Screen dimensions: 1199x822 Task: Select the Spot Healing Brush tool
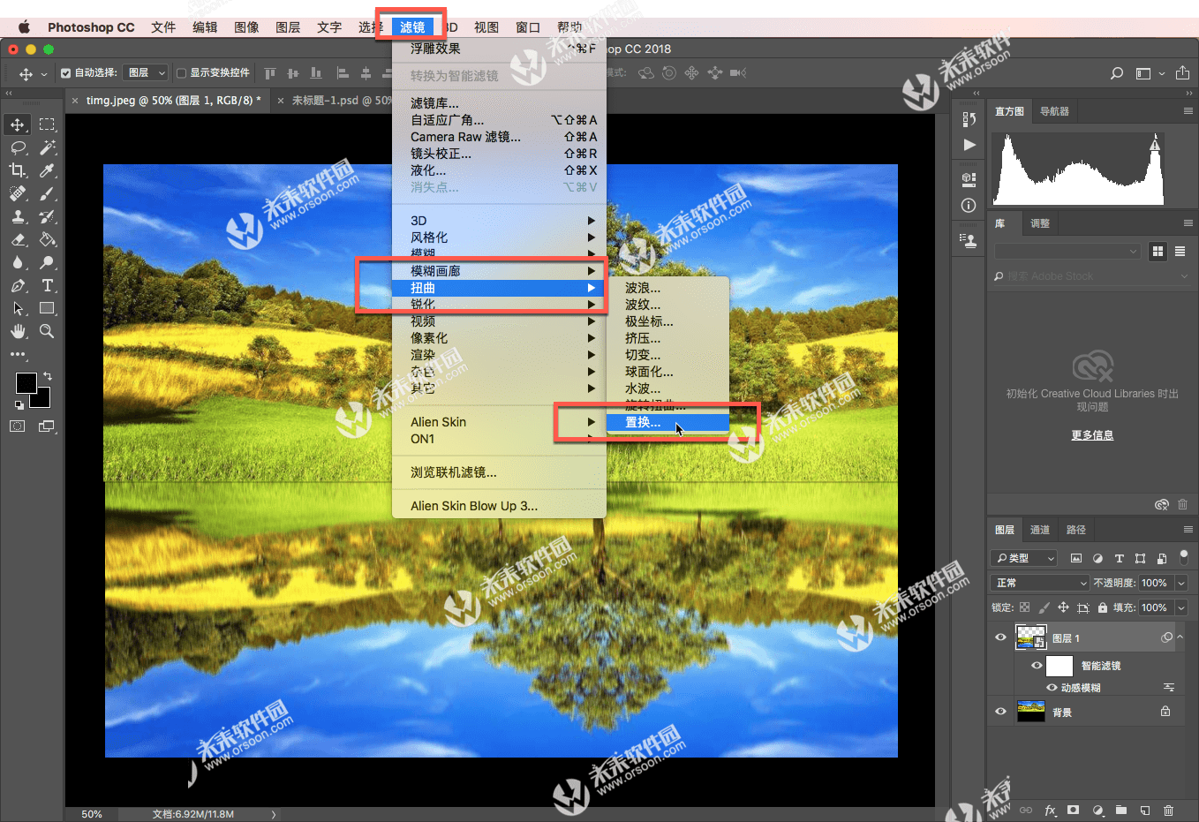tap(18, 193)
